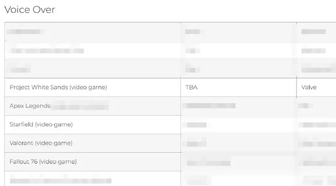Click blurred last-column cell in Fallout 76 row

[316, 162]
